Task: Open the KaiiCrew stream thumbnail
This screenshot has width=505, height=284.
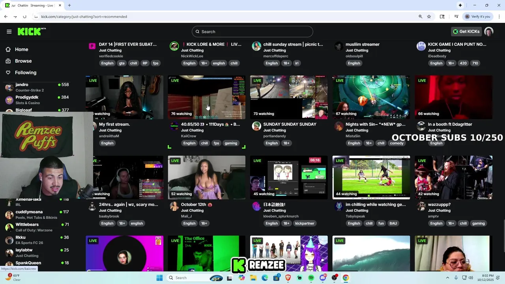Action: pyautogui.click(x=207, y=97)
